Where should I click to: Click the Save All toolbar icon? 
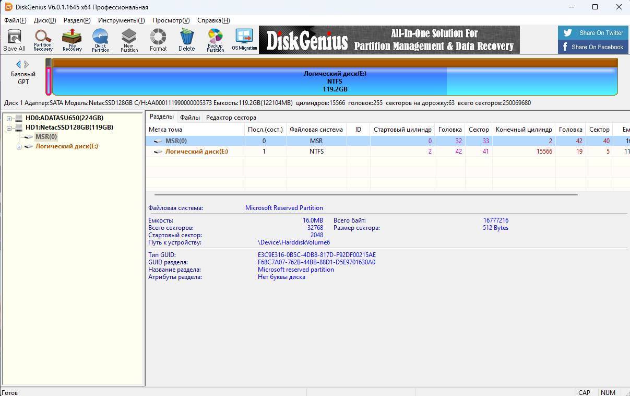click(x=14, y=40)
